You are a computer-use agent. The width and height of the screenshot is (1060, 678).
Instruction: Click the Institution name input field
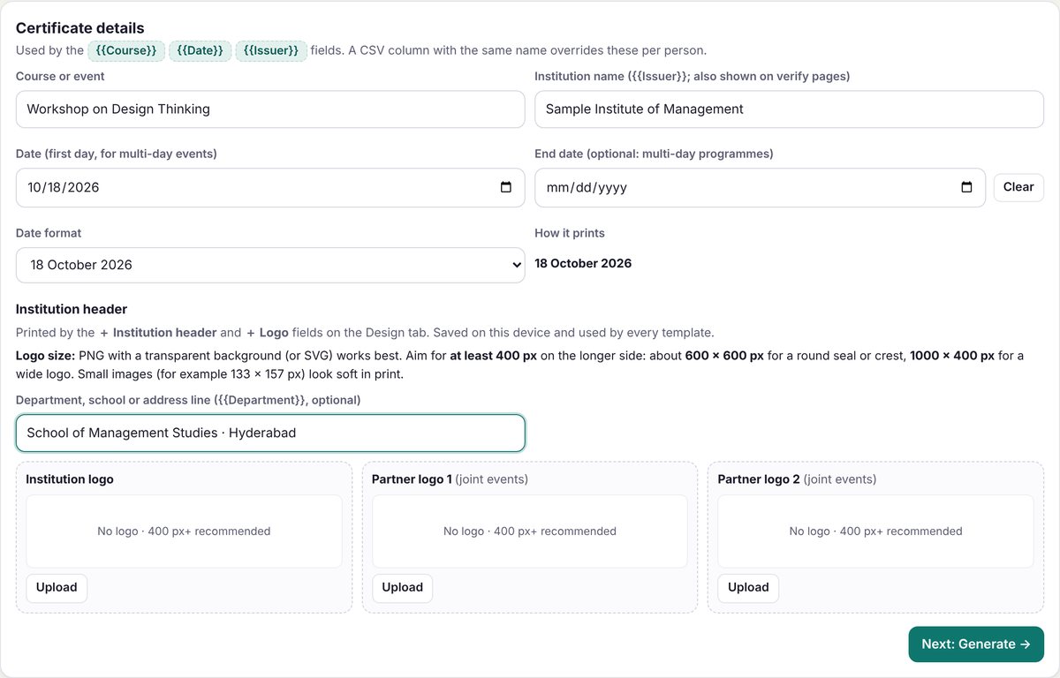click(790, 109)
